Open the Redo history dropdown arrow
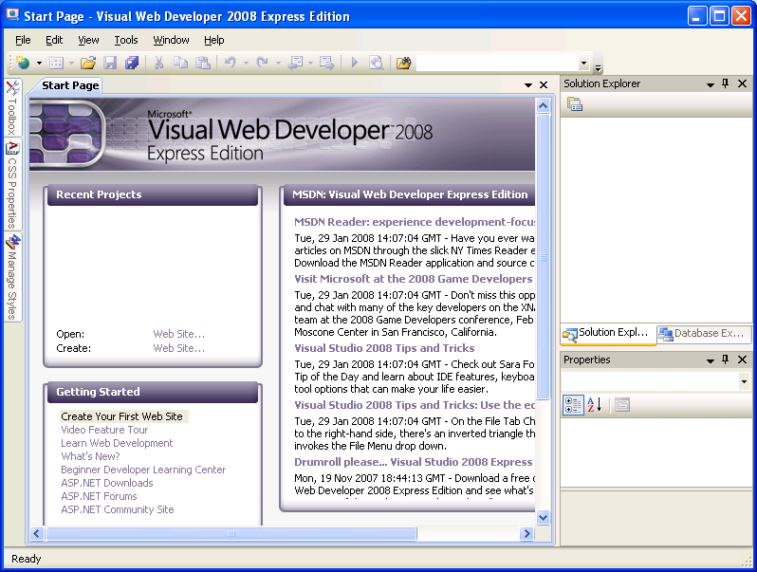This screenshot has width=757, height=572. [x=278, y=64]
